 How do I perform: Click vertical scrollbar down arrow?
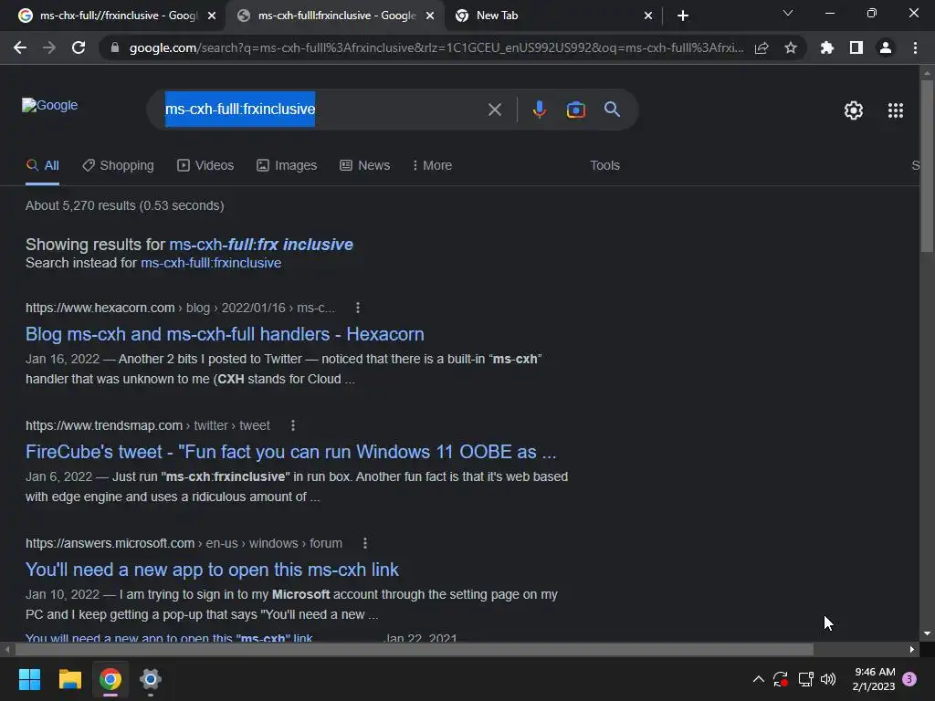click(927, 633)
